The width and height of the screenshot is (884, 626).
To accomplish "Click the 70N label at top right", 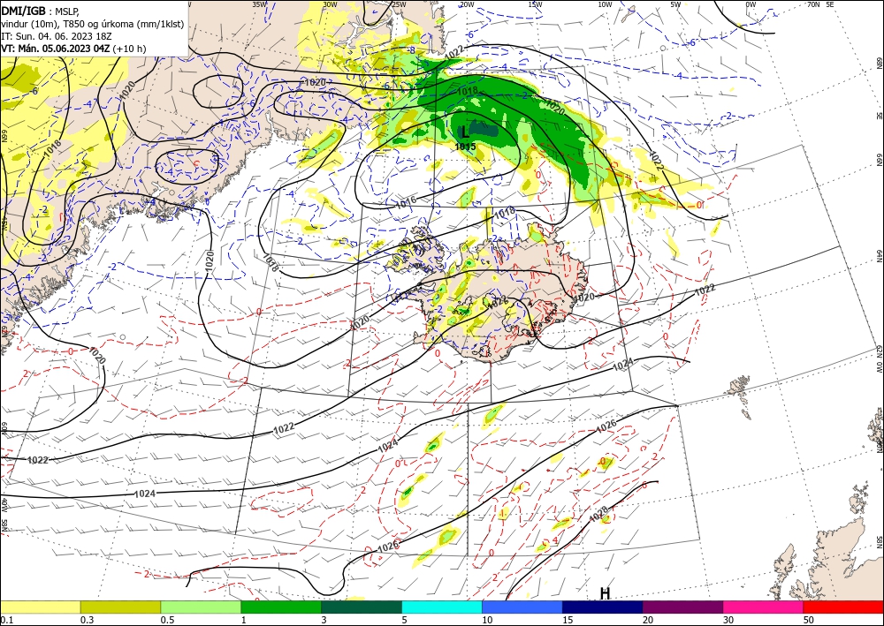I will coord(813,4).
